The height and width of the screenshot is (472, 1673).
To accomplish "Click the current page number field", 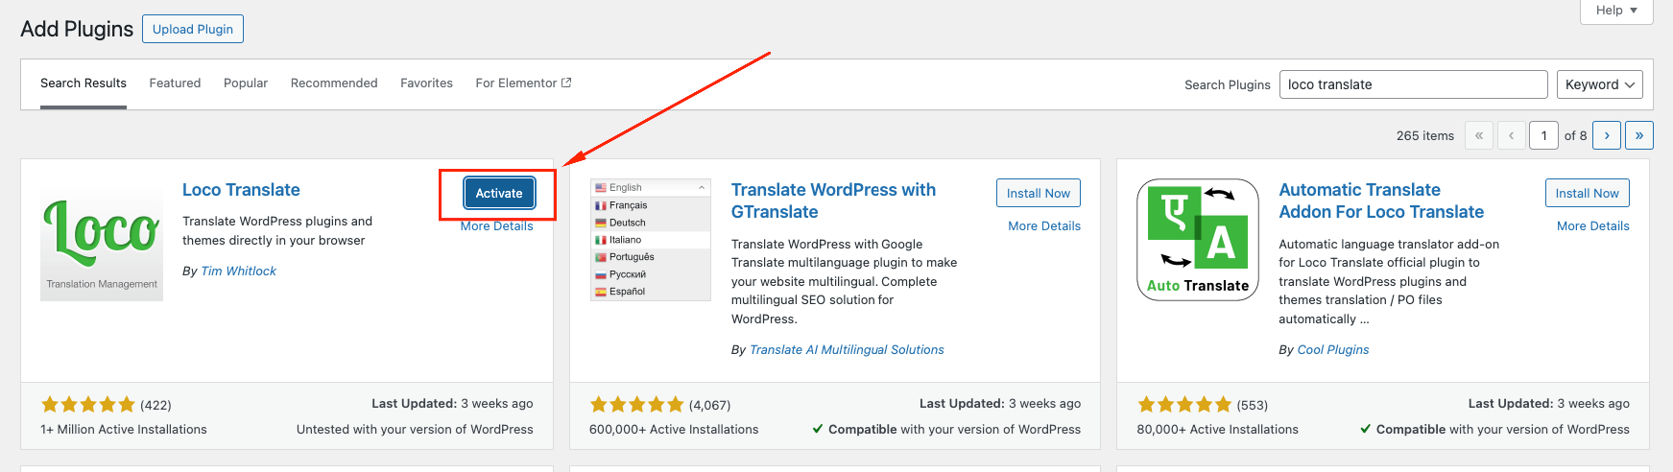I will coord(1543,135).
